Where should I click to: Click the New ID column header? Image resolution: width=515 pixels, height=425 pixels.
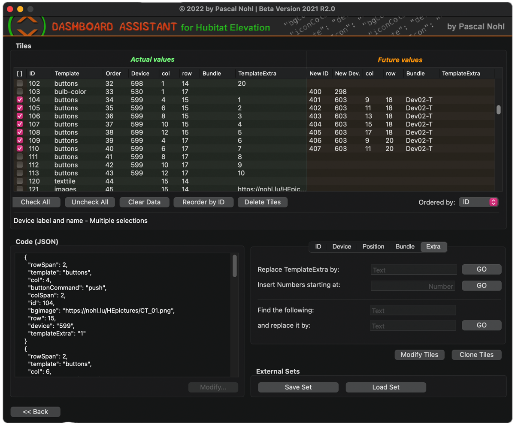coord(319,74)
